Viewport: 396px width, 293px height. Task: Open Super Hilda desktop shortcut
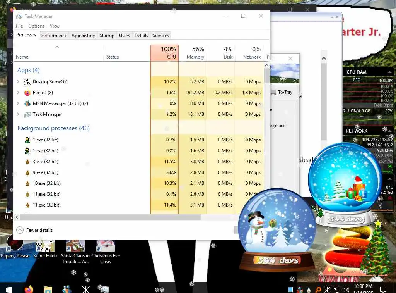pyautogui.click(x=45, y=249)
